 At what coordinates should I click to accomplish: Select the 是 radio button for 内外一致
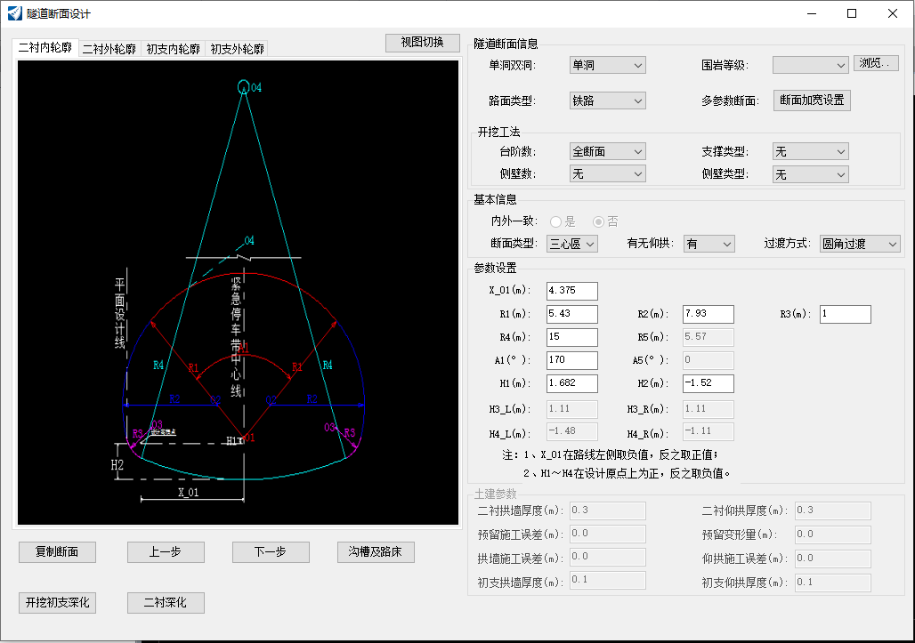click(555, 221)
